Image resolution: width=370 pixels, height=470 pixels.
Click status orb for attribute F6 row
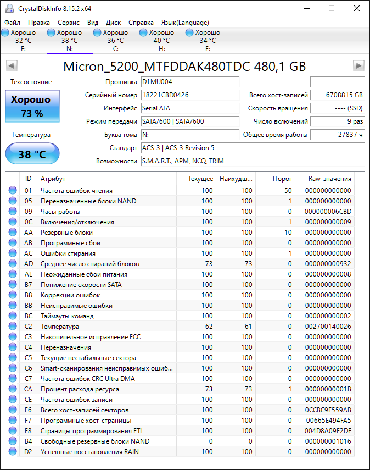[13, 410]
